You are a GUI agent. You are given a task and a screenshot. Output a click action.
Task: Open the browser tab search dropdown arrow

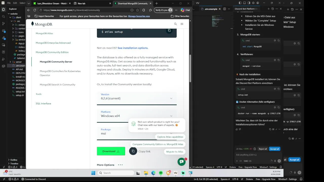point(29,4)
